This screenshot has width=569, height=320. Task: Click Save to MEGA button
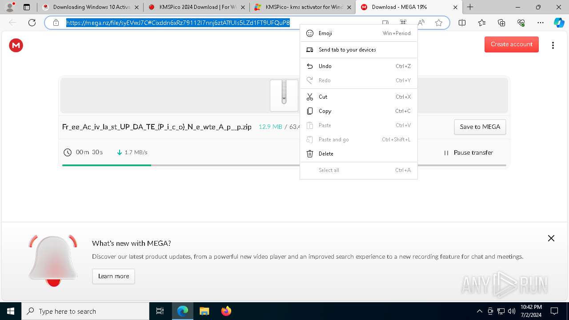point(480,127)
